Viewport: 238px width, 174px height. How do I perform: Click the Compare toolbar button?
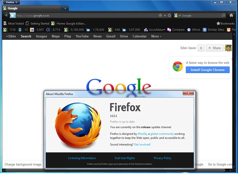click(x=176, y=30)
